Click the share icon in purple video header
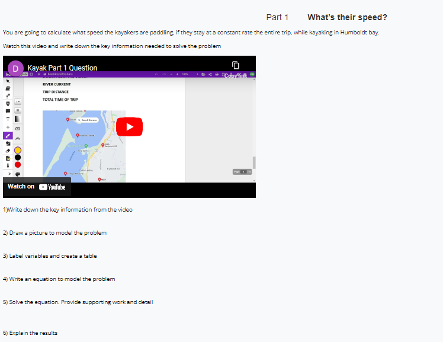Image resolution: width=443 pixels, height=342 pixels. click(210, 74)
